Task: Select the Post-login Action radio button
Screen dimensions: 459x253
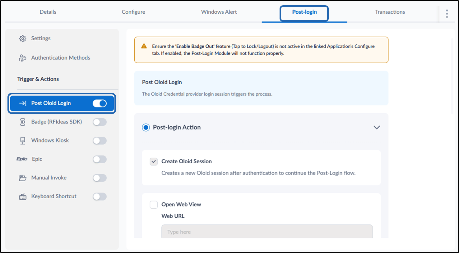Action: click(146, 127)
